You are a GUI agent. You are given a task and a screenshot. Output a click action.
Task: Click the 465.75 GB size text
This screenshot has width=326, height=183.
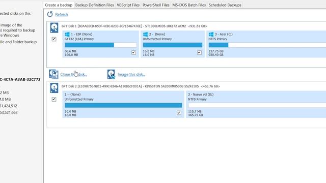[x=196, y=115]
